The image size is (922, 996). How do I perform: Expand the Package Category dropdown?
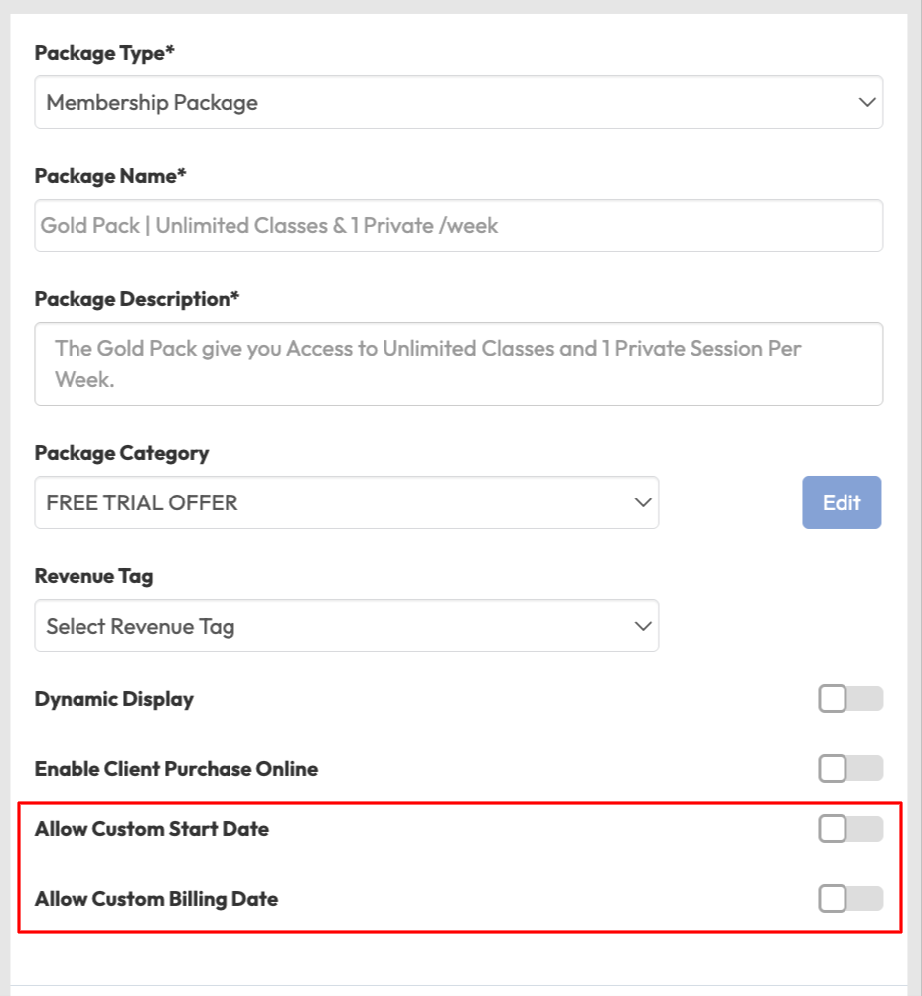coord(346,502)
